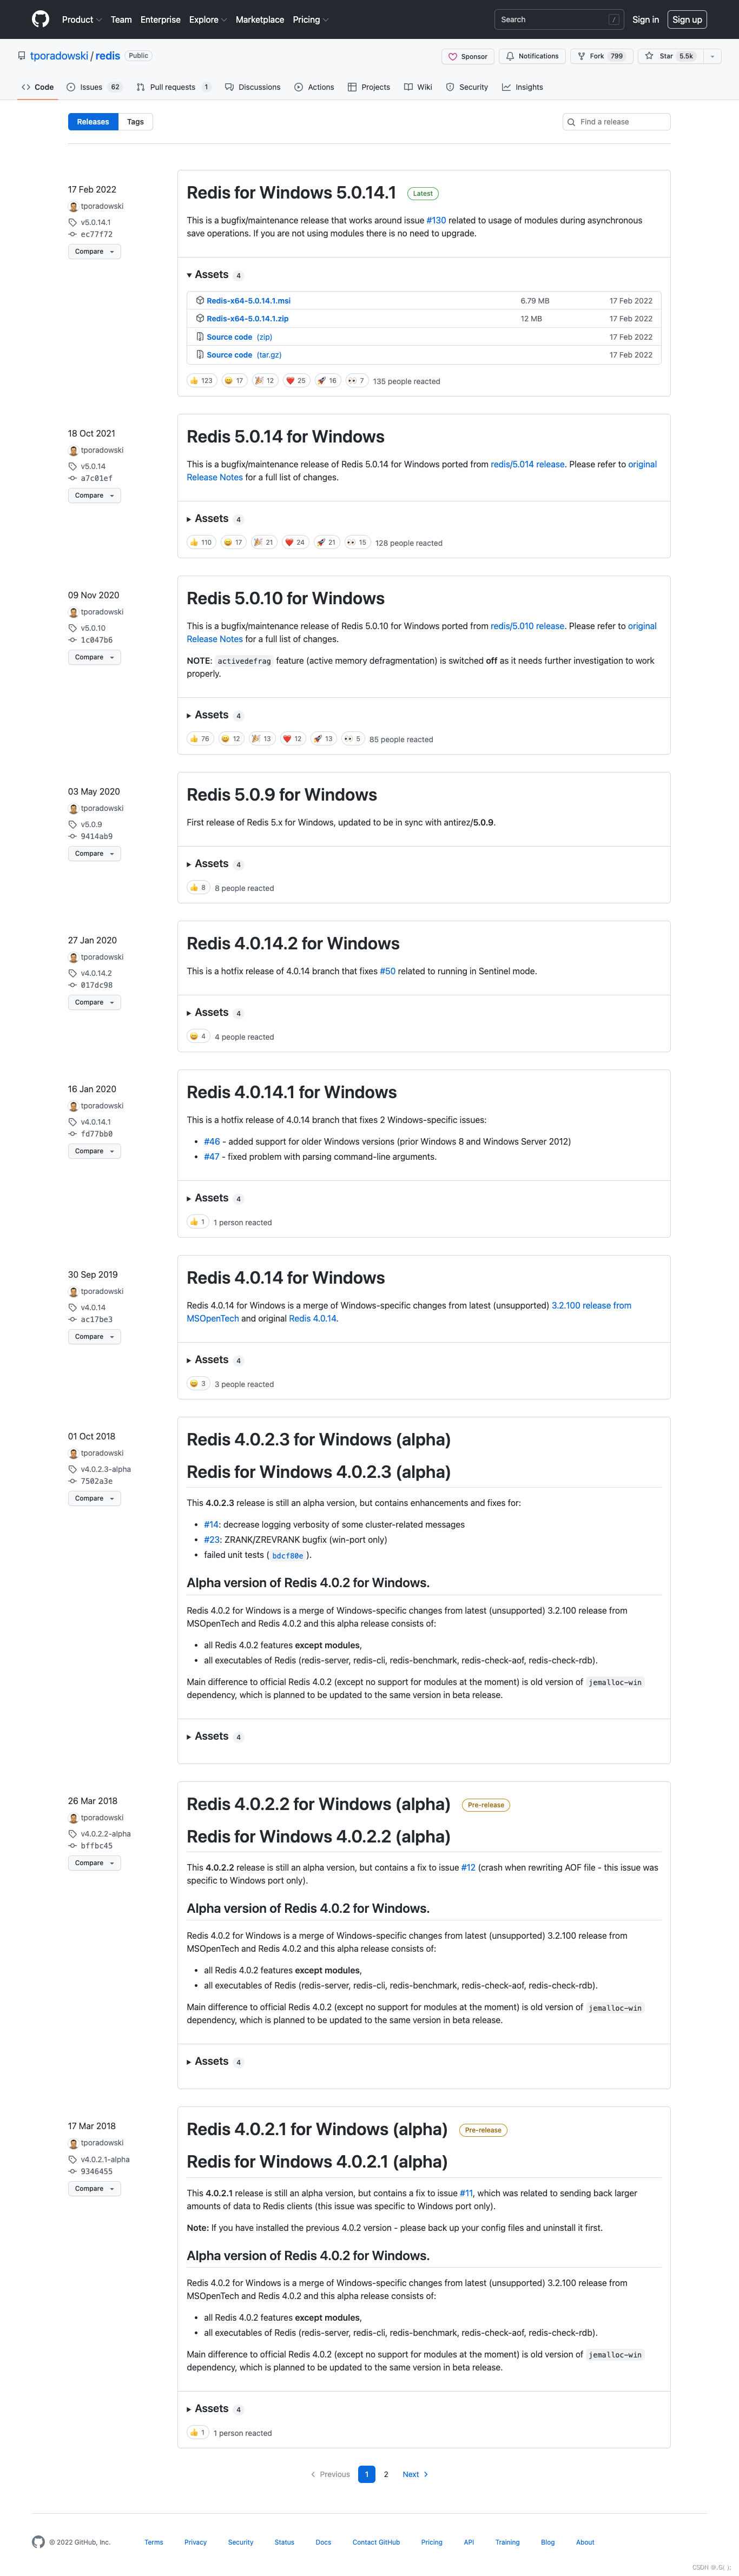Open issue #50 link in 4.0.14.2 notes
The height and width of the screenshot is (2576, 739).
click(x=387, y=972)
